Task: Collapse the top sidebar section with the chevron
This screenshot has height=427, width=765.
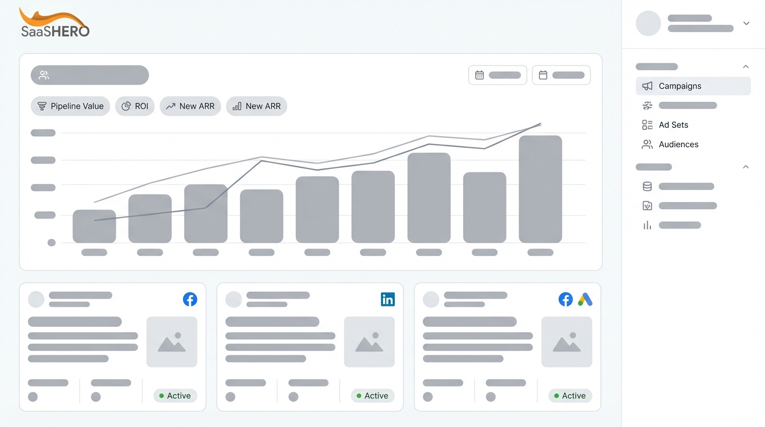Action: (x=746, y=66)
